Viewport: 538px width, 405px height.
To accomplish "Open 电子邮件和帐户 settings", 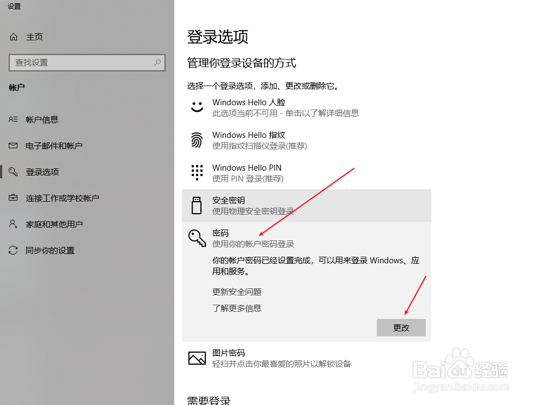I will click(54, 146).
